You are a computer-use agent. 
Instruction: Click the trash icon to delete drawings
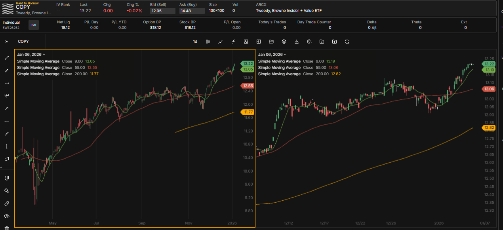(x=7, y=228)
